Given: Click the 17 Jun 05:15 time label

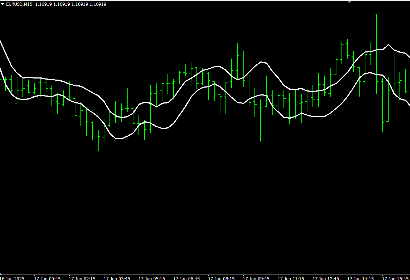Looking at the screenshot, I should click(152, 278).
